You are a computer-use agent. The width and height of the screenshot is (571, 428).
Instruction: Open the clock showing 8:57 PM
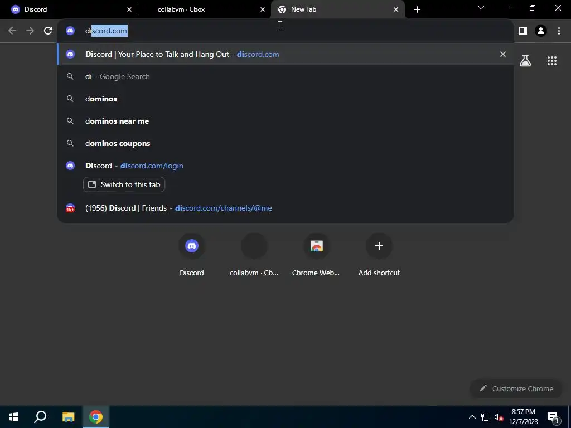(523, 417)
